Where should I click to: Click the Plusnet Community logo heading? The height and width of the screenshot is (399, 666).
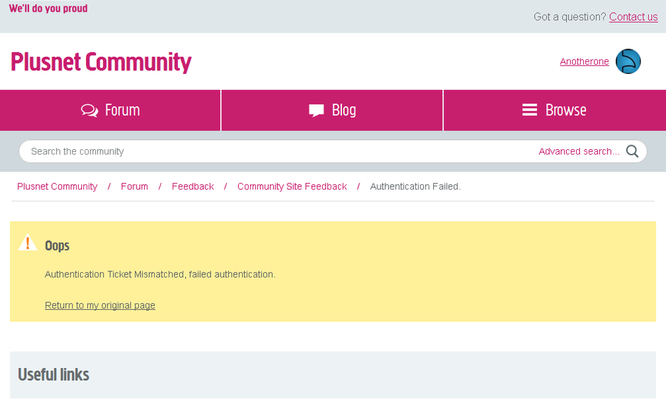pyautogui.click(x=101, y=62)
